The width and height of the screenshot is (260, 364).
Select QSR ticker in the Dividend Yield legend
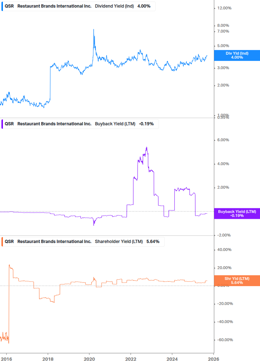[x=9, y=7]
